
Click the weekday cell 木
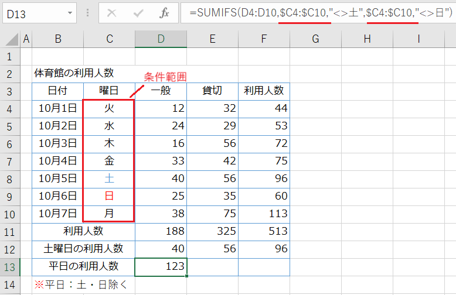tap(110, 144)
